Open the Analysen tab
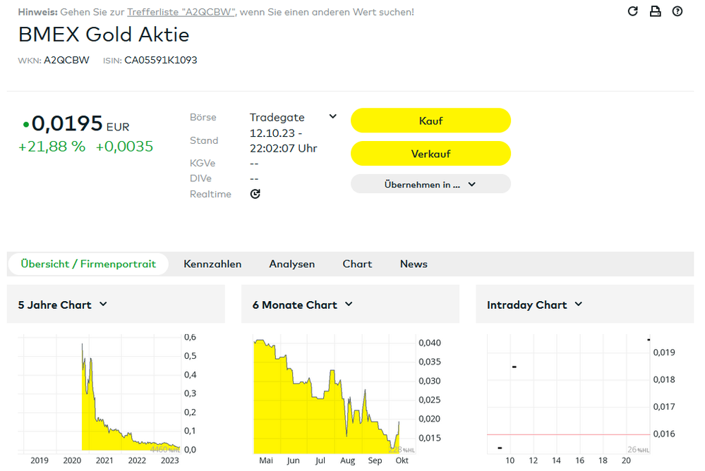Image resolution: width=705 pixels, height=471 pixels. [x=291, y=264]
